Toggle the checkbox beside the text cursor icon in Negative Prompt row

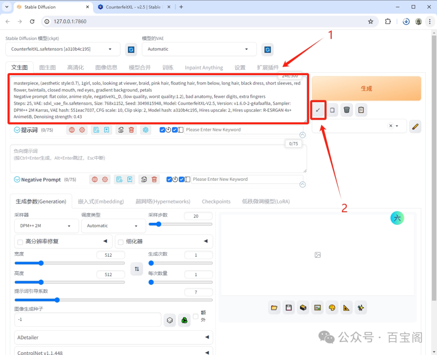click(181, 179)
